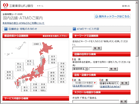Image resolution: width=139 pixels, height=104 pixels.
Task: Open 店名変更のお知らせ link
Action: pos(83,86)
